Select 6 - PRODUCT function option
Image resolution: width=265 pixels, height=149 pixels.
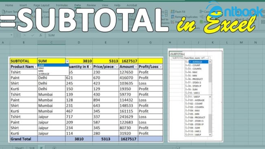[x=197, y=79]
